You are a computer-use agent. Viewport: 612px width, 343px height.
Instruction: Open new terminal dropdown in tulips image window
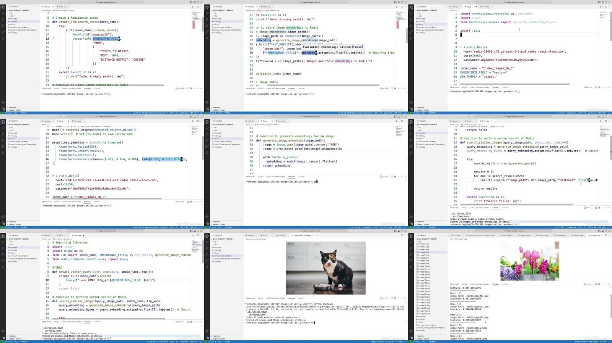593,284
